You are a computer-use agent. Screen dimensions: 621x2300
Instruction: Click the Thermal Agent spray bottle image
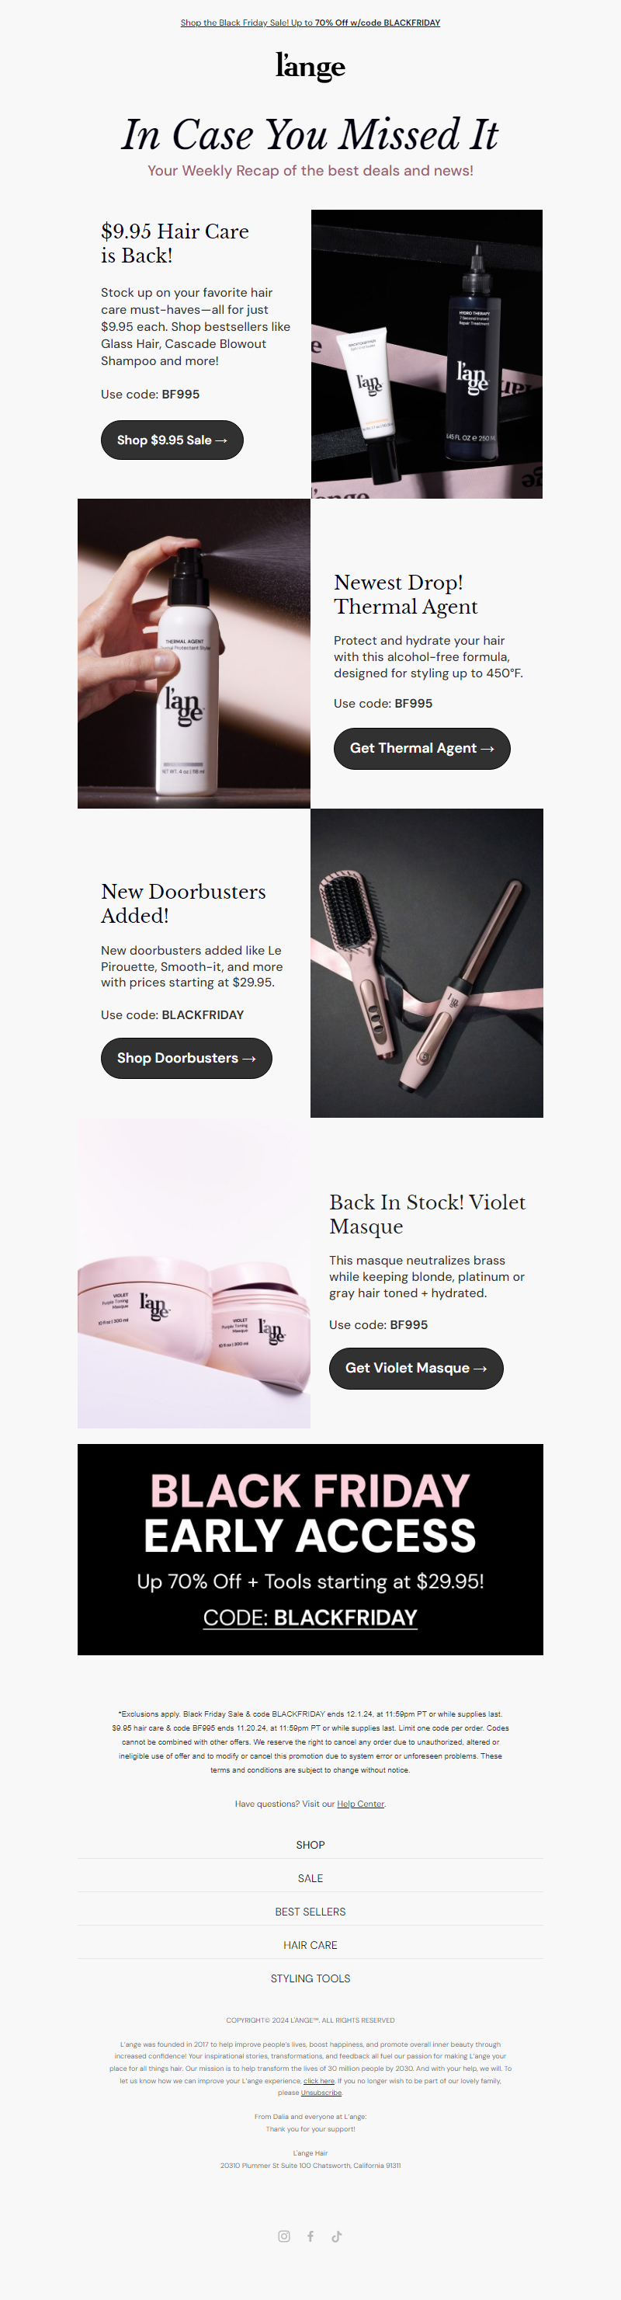click(x=193, y=653)
